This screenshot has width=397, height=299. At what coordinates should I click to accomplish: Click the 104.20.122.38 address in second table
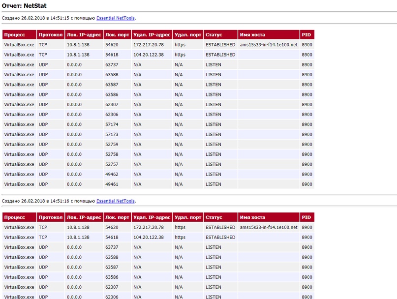point(148,237)
